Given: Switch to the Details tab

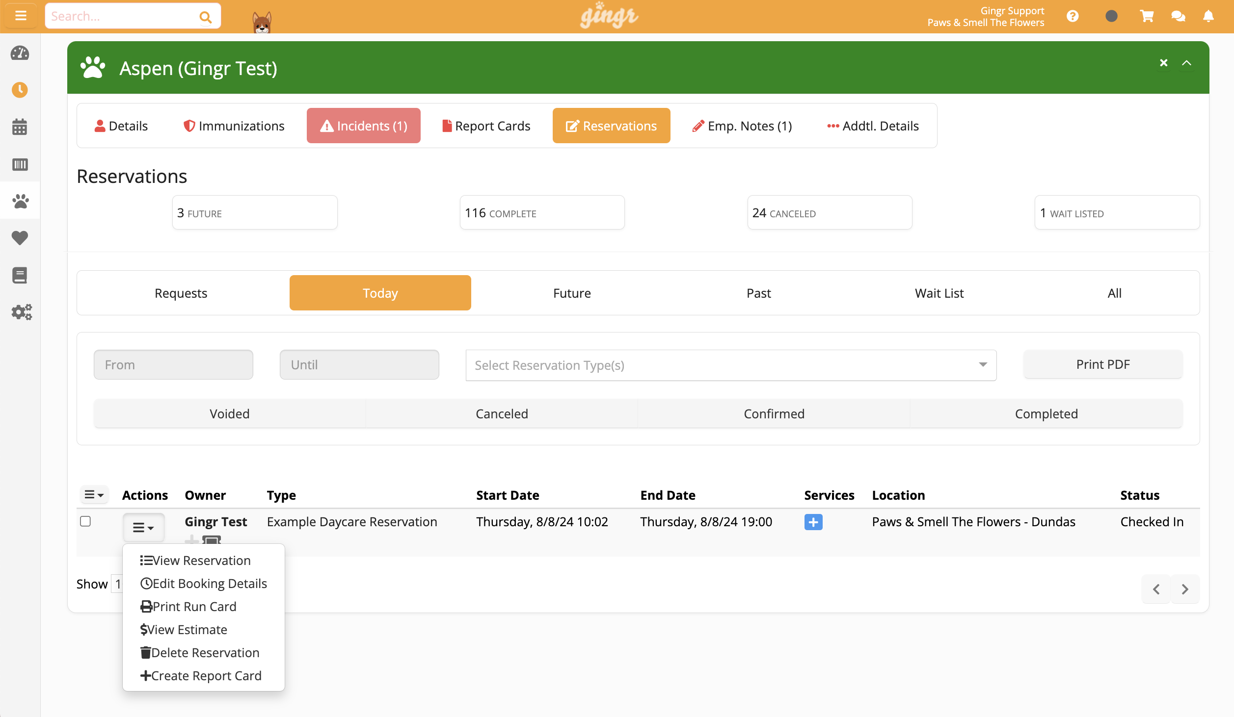Looking at the screenshot, I should pos(121,126).
